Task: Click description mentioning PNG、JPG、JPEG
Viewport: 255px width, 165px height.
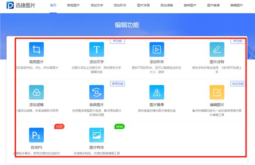Action: pyautogui.click(x=37, y=68)
